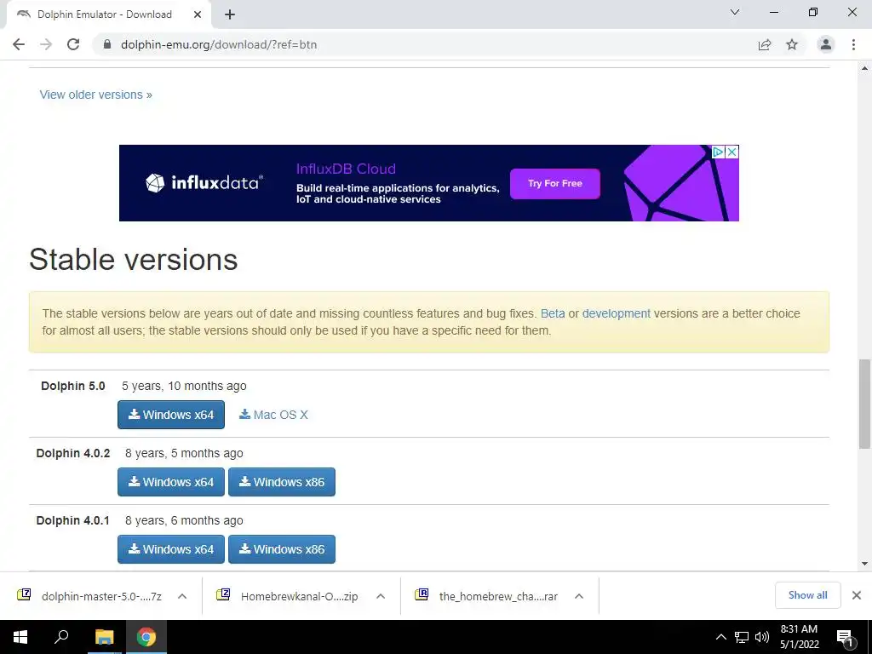The width and height of the screenshot is (872, 654).
Task: Open the Chrome profile menu
Action: point(826,44)
